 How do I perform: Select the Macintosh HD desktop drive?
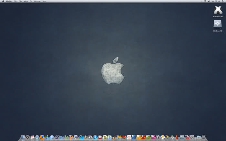218,12
